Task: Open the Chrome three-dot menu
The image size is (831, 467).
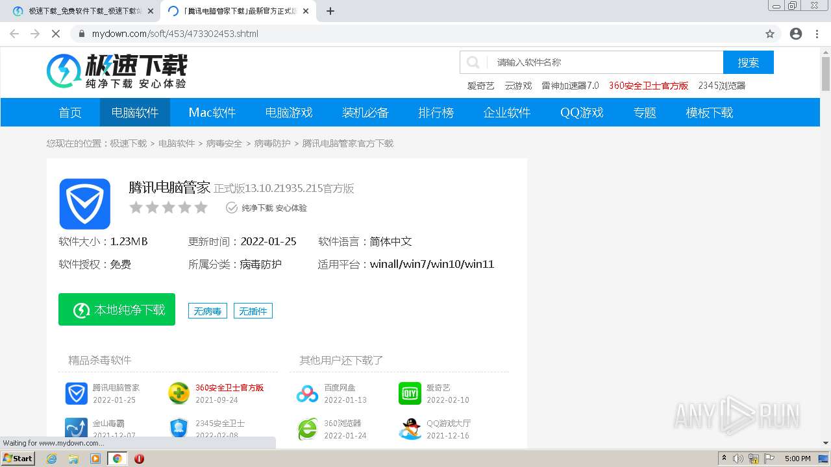Action: [x=817, y=34]
